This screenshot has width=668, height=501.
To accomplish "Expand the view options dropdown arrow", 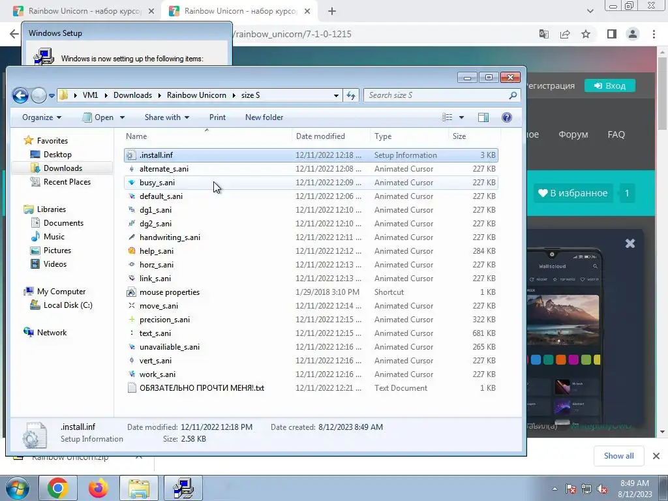I will pos(461,117).
